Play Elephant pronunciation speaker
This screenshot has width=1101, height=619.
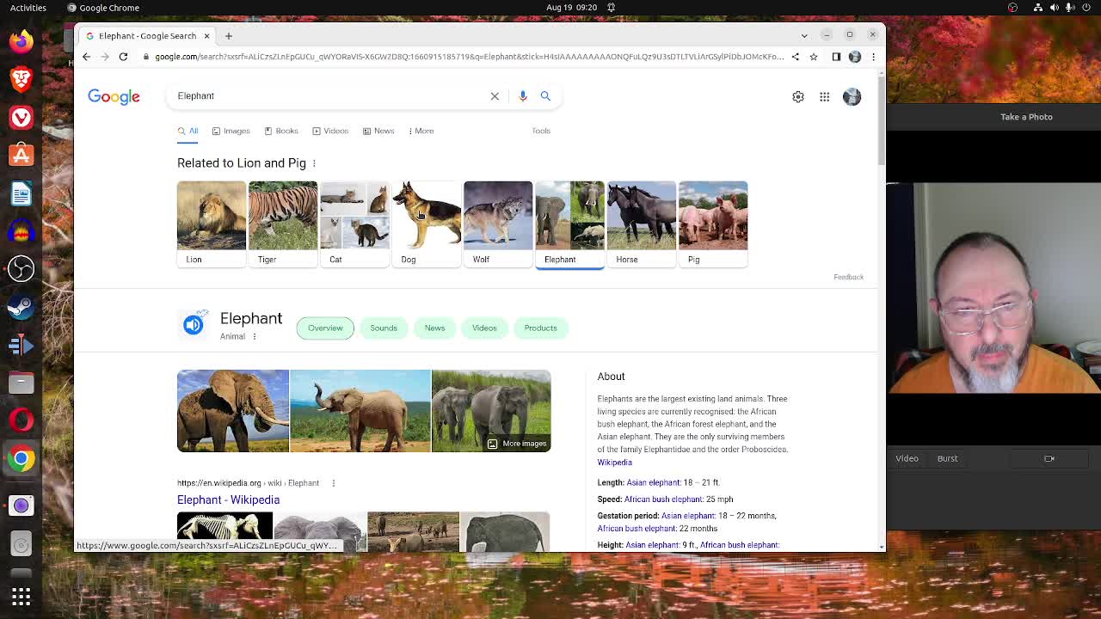pyautogui.click(x=193, y=325)
